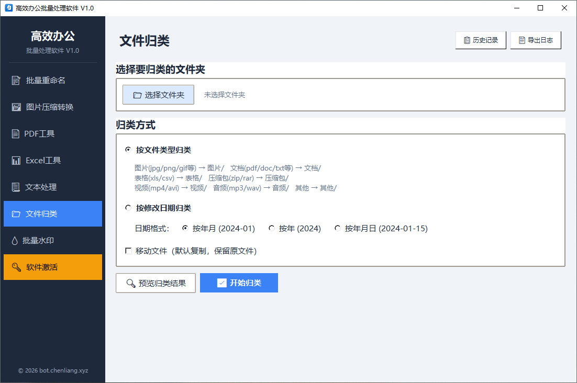Image resolution: width=577 pixels, height=383 pixels.
Task: Click the 选择文件夹 button
Action: pyautogui.click(x=158, y=95)
